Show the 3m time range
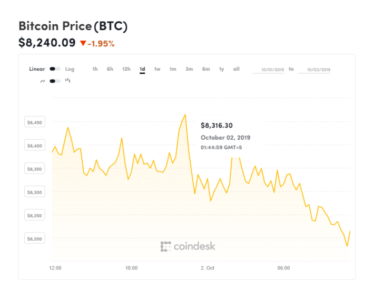374x298 pixels. [x=189, y=69]
